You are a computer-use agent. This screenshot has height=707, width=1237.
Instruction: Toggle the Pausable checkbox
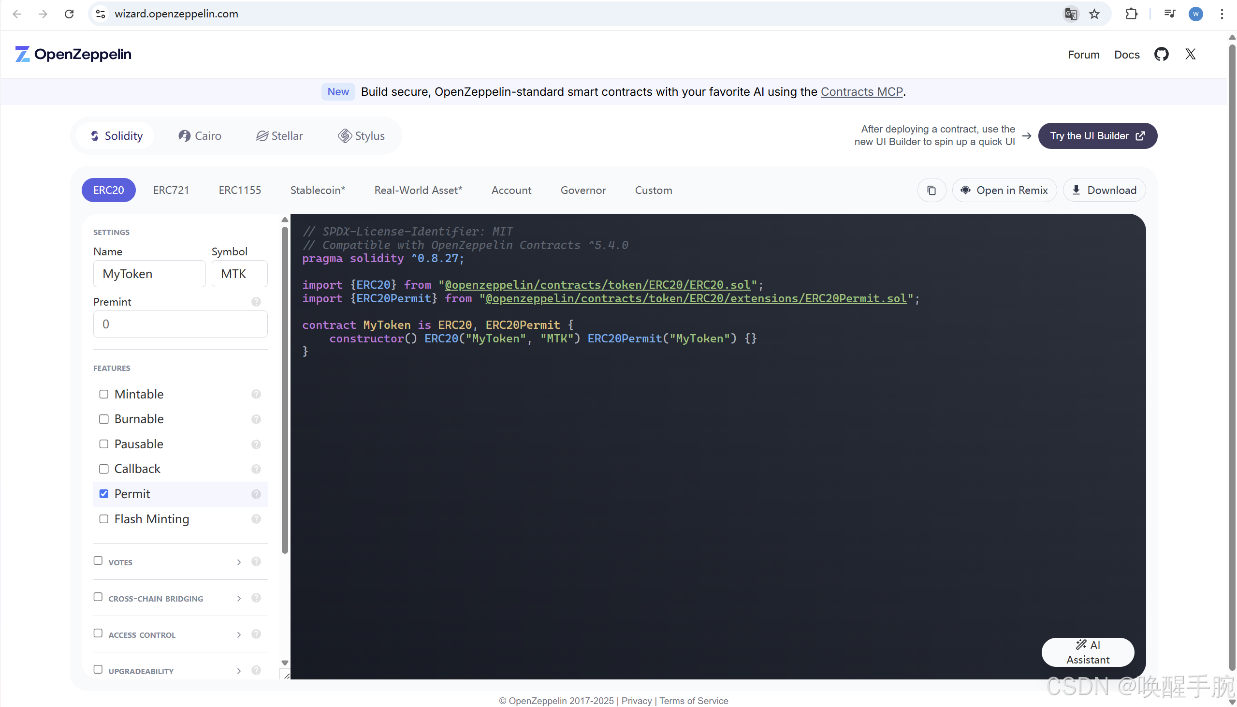coord(104,444)
